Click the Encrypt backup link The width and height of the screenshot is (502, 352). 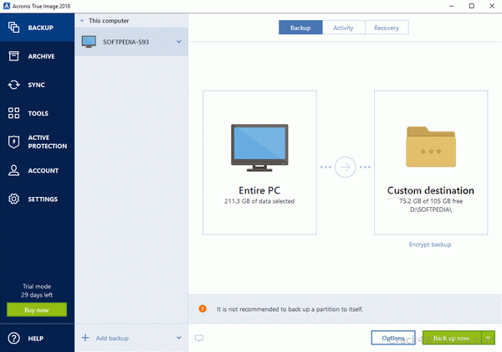430,244
